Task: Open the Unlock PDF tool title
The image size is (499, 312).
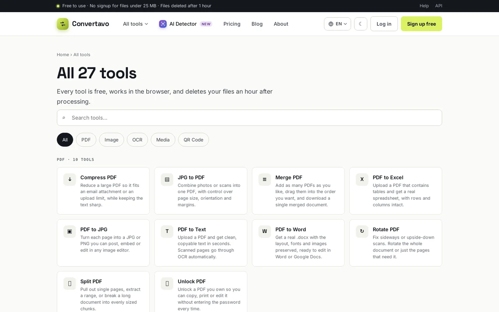Action: [x=191, y=281]
